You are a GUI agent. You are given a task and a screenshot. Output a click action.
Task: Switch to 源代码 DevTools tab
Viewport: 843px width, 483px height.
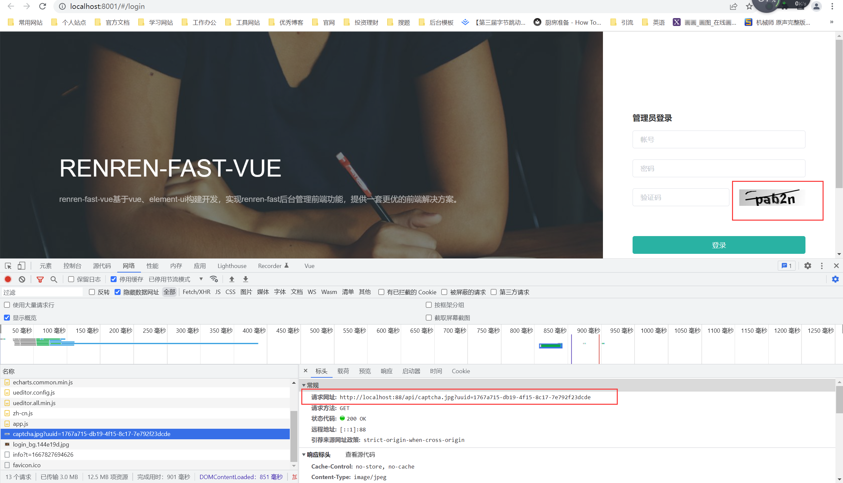click(x=102, y=266)
